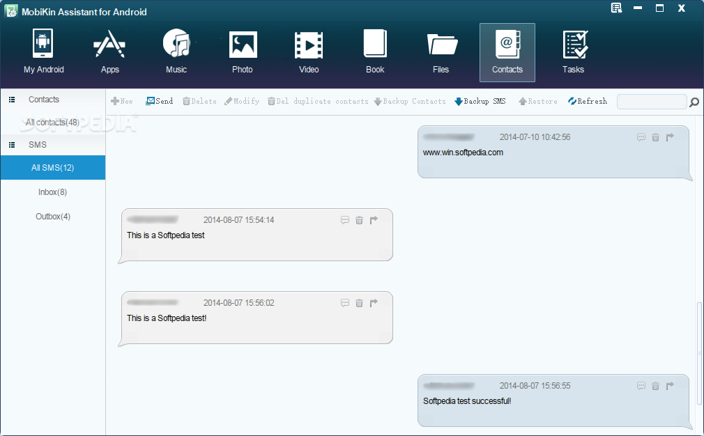Click the Modify toolbar button
Screen dimensions: 704x436
coord(242,102)
